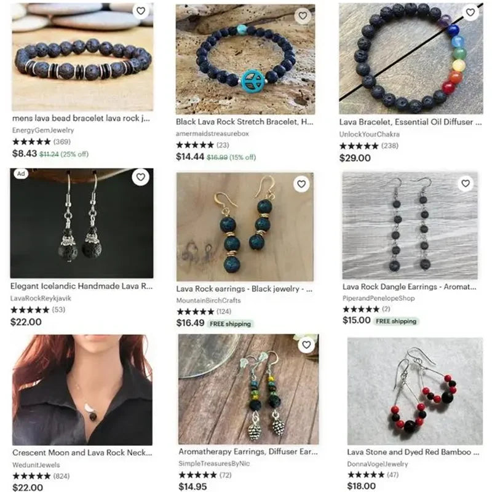Image resolution: width=492 pixels, height=492 pixels.
Task: Heart the MountainBirchCrafts Lava Rock earrings
Action: pyautogui.click(x=301, y=184)
